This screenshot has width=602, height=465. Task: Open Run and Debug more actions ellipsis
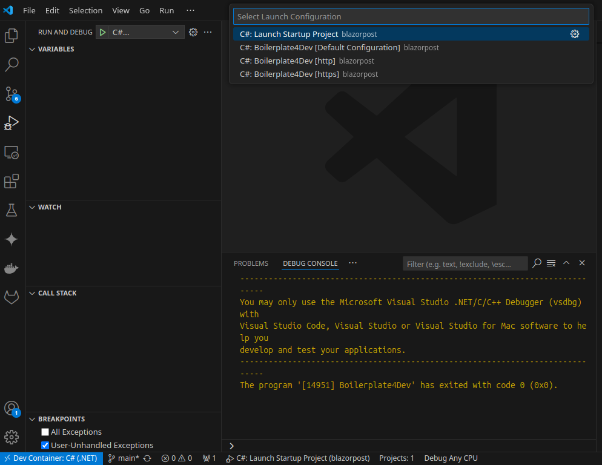click(208, 32)
